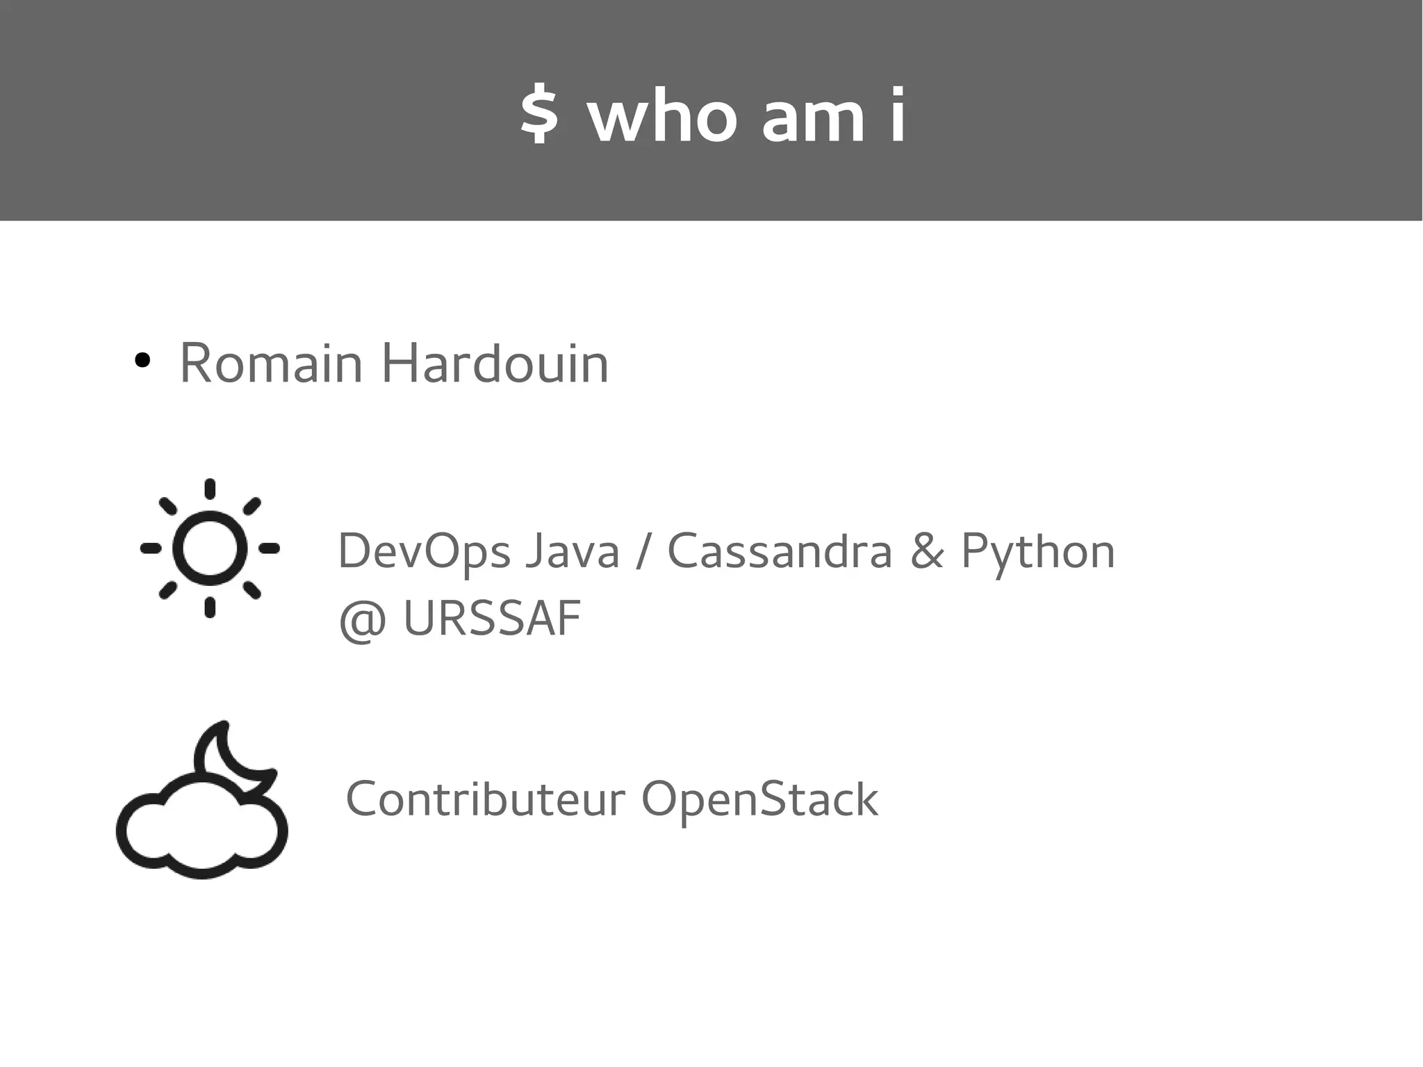This screenshot has width=1423, height=1067.
Task: Click the @ symbol before URSSAF
Action: tap(362, 619)
